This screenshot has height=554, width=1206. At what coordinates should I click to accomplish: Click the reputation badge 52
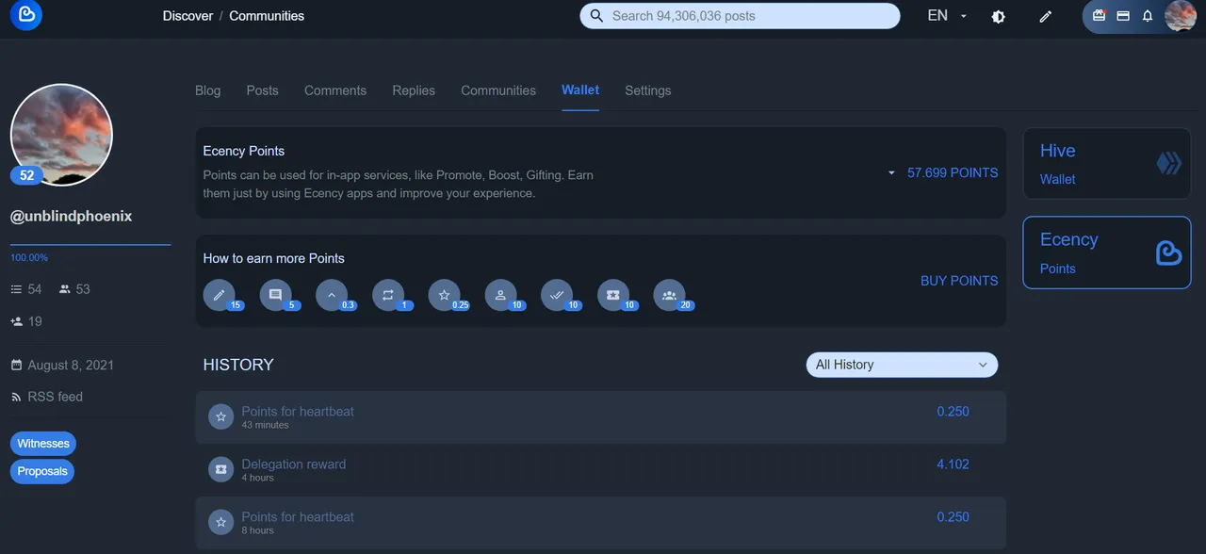coord(26,175)
